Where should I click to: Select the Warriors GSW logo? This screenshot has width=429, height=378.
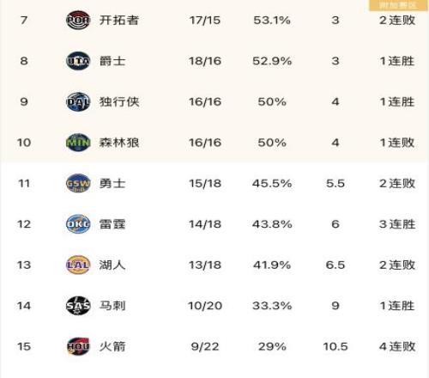point(78,183)
